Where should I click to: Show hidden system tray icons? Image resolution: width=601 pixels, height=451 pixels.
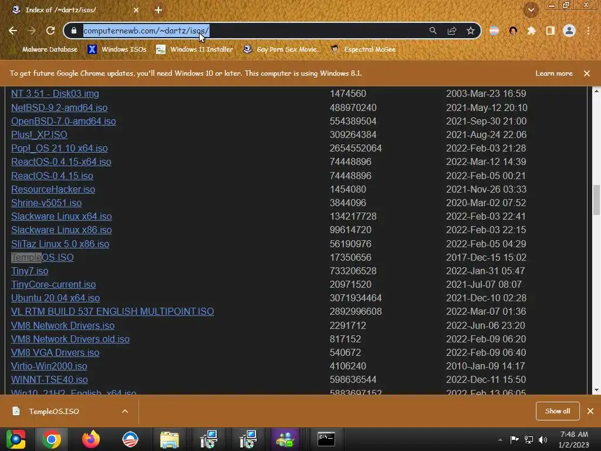pos(500,439)
